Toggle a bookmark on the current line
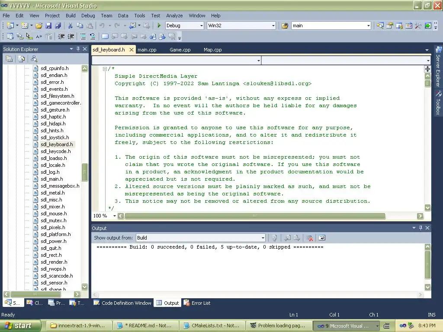Screen dimensions: 443x332 click(105, 36)
